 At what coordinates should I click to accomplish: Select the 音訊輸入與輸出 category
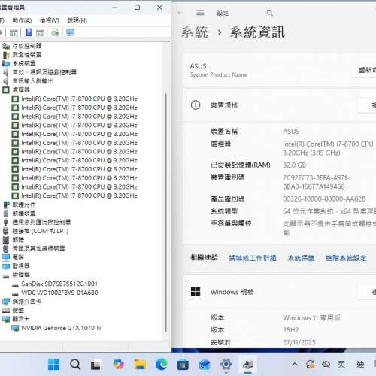(x=33, y=81)
